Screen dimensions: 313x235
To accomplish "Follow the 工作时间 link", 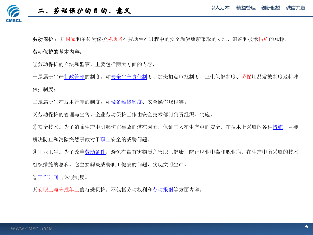I will coord(48,177).
